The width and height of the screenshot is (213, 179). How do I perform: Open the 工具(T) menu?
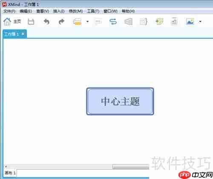click(x=93, y=11)
